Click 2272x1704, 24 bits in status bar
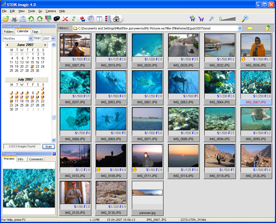This screenshot has width=276, height=223. pyautogui.click(x=193, y=220)
